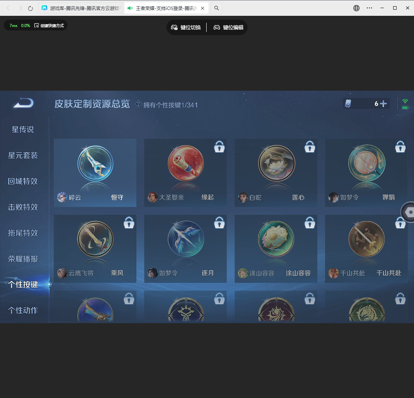414x398 pixels.
Task: Click the lock on 白蛇 莲心 item
Action: 310,147
